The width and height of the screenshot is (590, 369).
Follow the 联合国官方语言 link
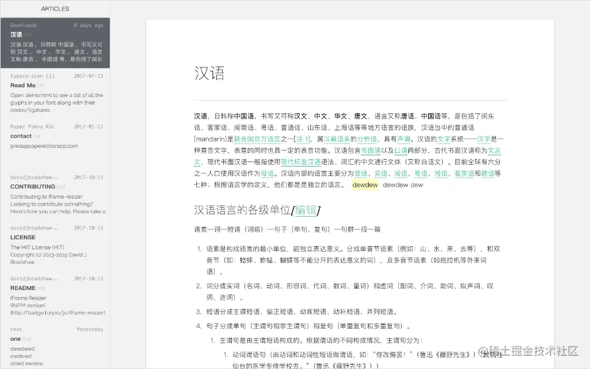point(257,139)
